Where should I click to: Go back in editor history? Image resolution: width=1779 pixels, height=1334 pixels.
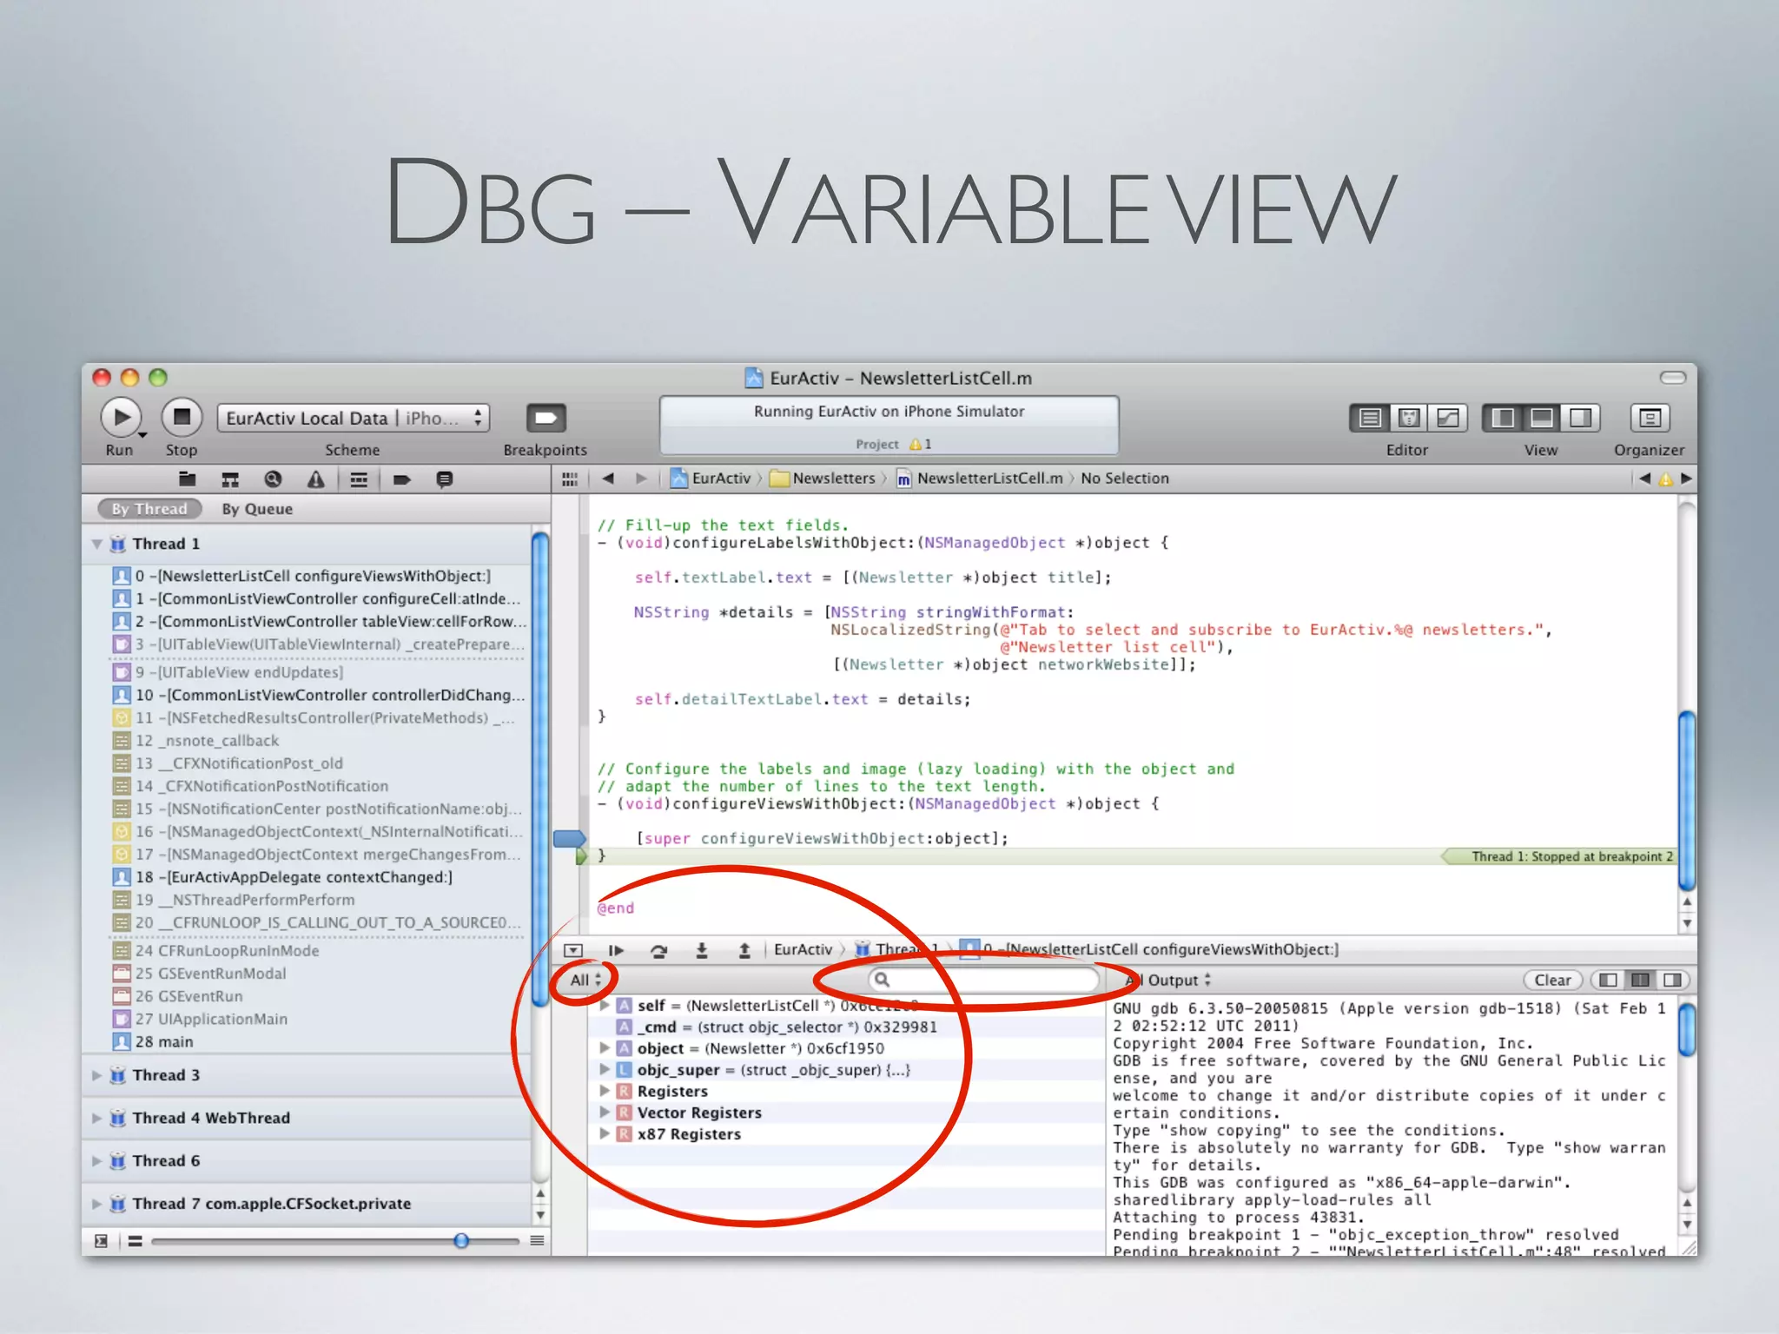608,479
